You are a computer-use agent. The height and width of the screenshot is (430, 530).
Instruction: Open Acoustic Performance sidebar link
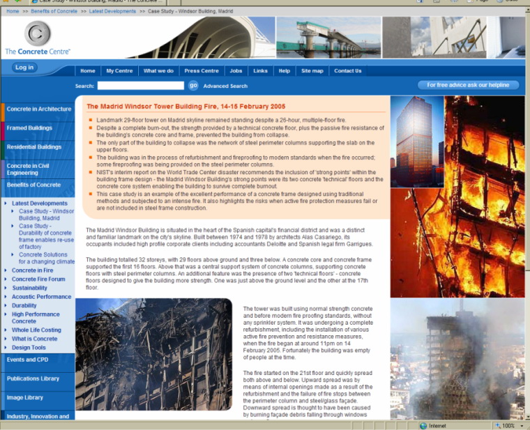42,297
